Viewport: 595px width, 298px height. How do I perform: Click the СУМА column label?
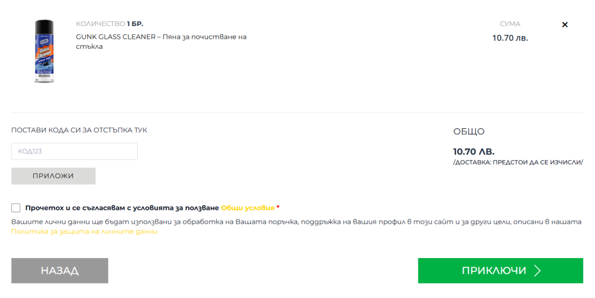point(510,24)
